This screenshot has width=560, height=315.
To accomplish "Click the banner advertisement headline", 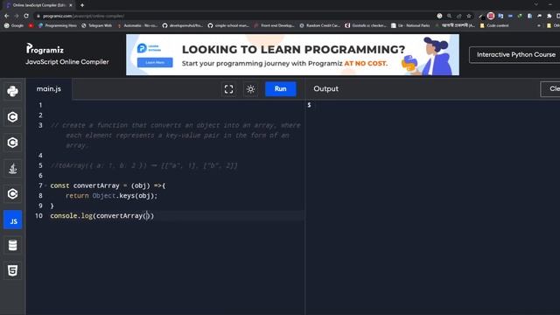I will click(293, 49).
